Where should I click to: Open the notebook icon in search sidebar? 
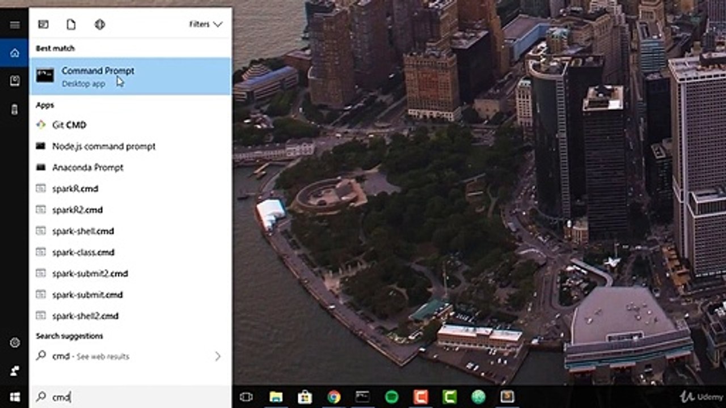(15, 81)
